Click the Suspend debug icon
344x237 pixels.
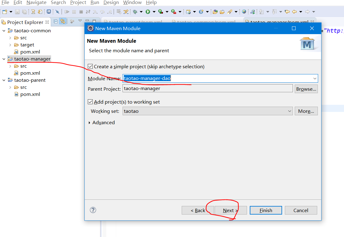[74, 12]
